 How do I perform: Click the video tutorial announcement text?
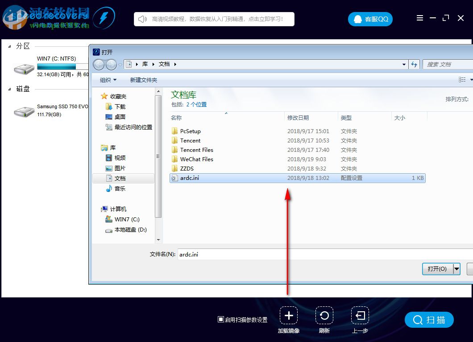coord(217,19)
